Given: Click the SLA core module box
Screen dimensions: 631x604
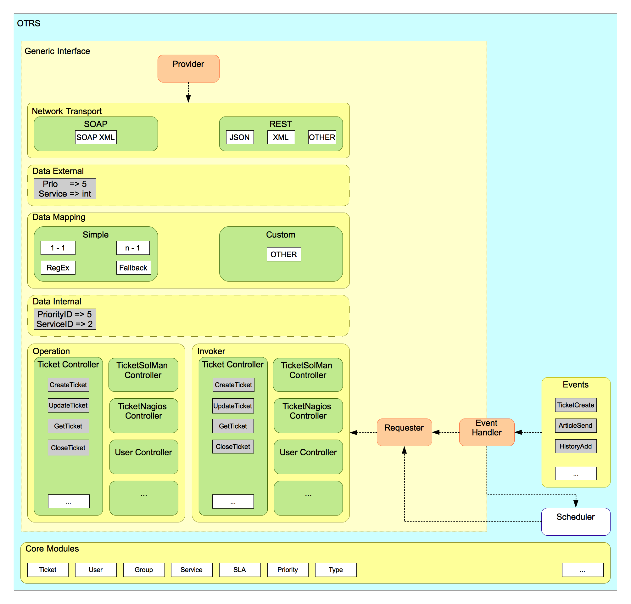Looking at the screenshot, I should pos(240,570).
